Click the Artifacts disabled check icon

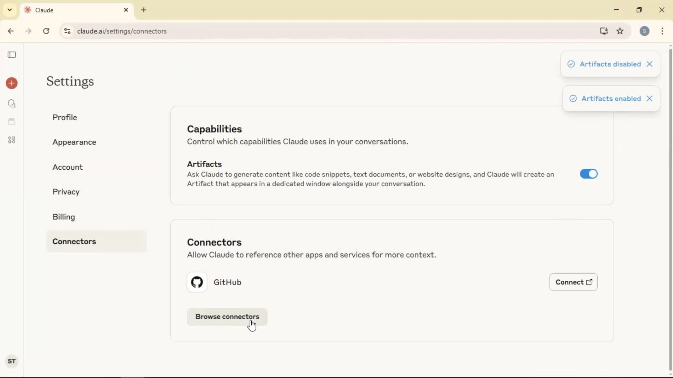click(571, 64)
